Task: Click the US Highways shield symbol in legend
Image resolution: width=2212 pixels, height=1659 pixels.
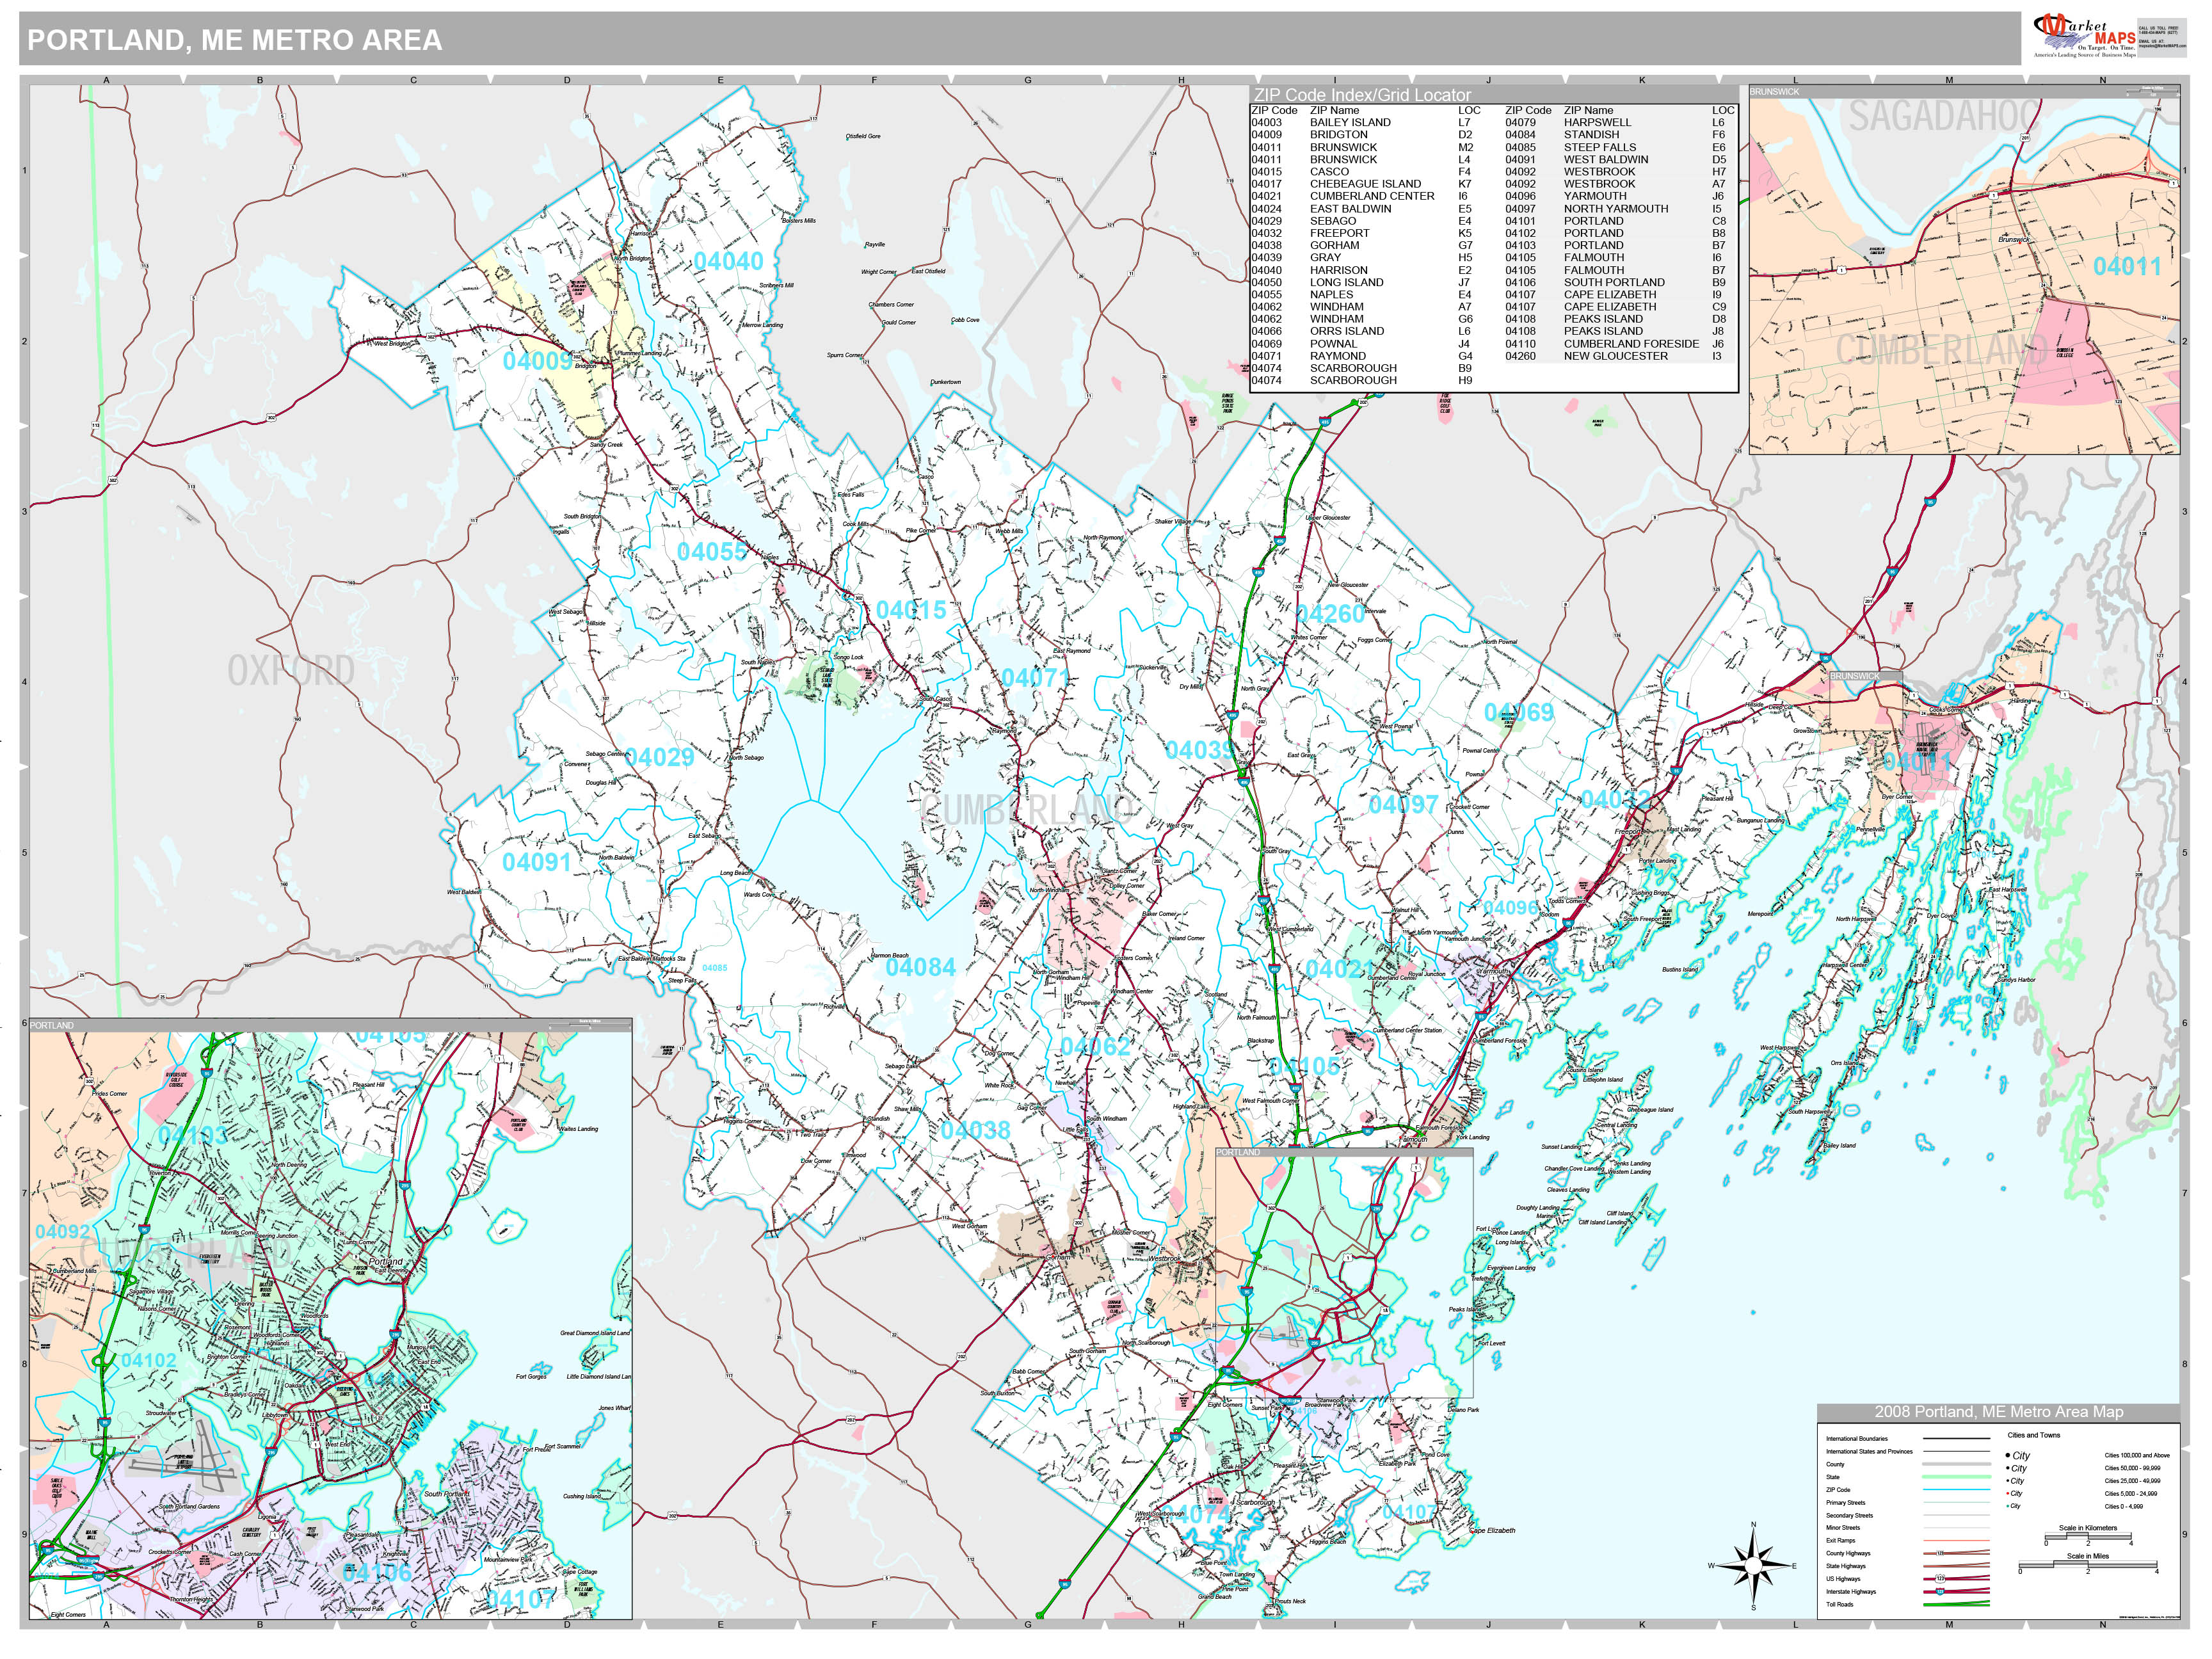Action: coord(1941,1578)
